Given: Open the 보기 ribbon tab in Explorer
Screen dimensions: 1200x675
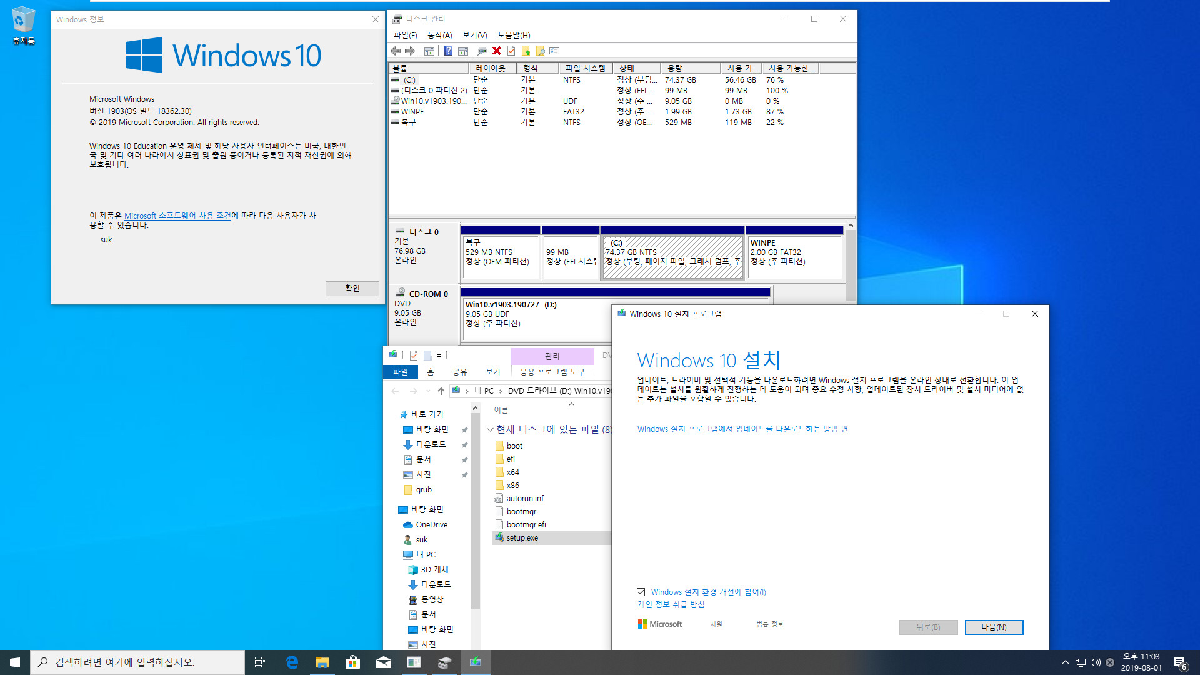Looking at the screenshot, I should (493, 372).
